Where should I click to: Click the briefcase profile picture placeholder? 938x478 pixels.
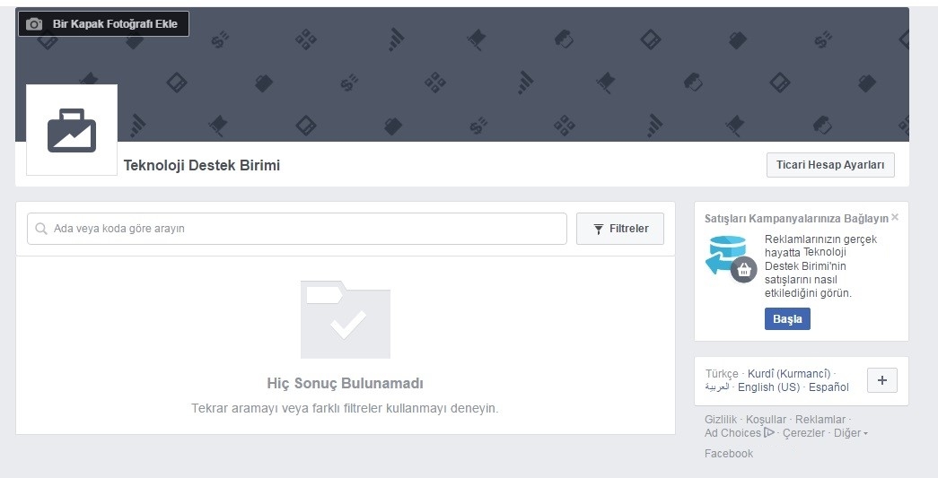(x=72, y=130)
